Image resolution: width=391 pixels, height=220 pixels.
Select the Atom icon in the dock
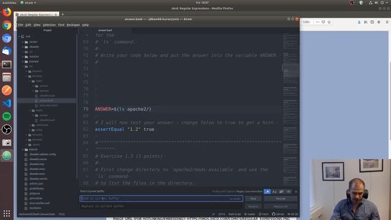point(7,155)
